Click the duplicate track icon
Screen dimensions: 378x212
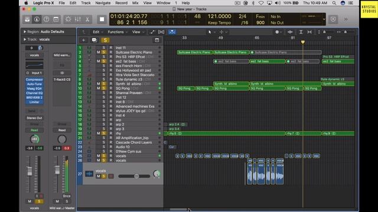click(94, 40)
